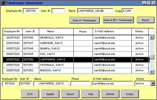Click employee number 00257020 in the list
This screenshot has height=100, width=157.
[x=13, y=38]
